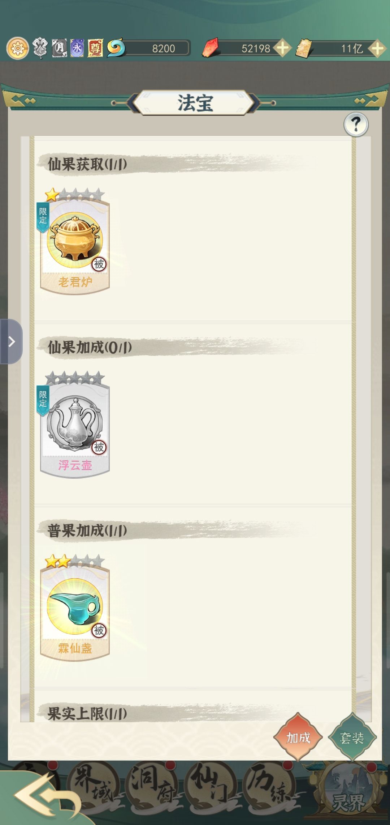The width and height of the screenshot is (390, 825).
Task: Select the 霖仙盏 treasure card
Action: point(75,608)
